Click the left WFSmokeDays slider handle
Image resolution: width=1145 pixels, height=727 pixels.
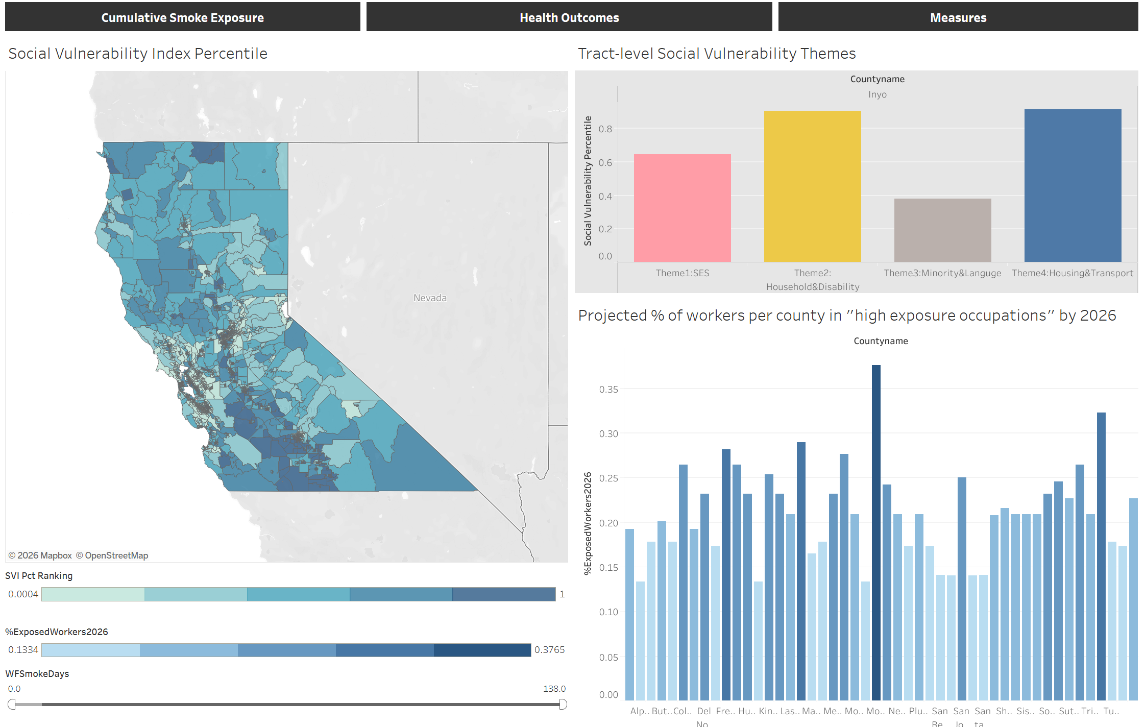pyautogui.click(x=12, y=705)
